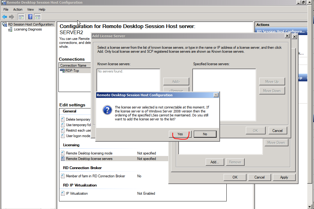Click the IP Virtualization setting icon
314x209 pixels.
coord(63,193)
